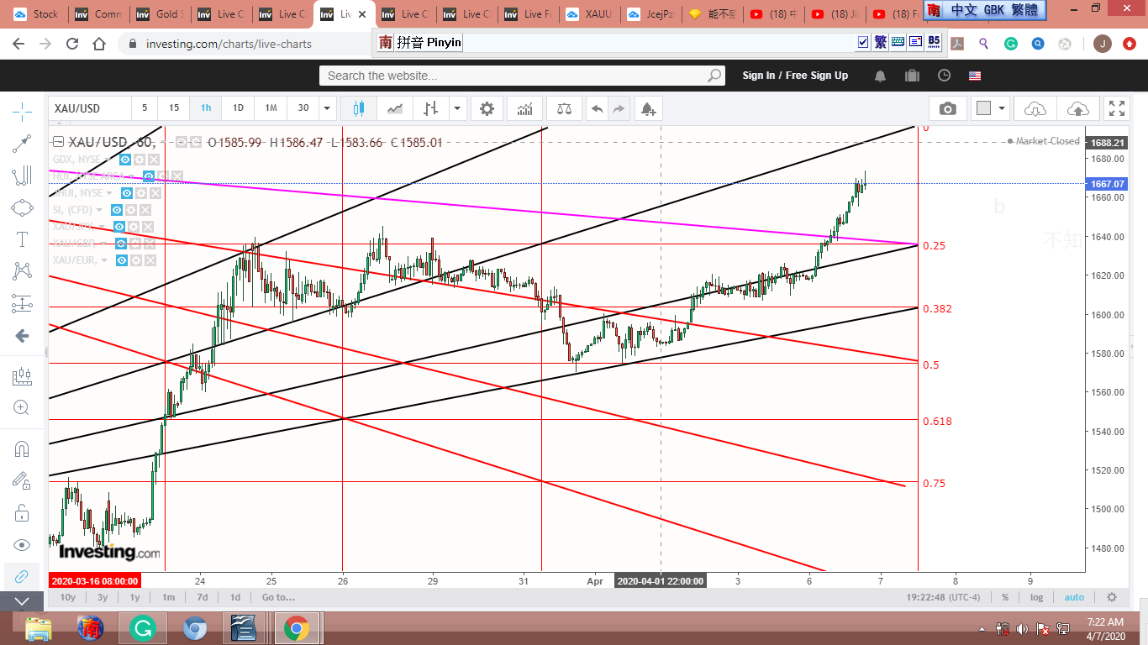Click the add alert bell icon
Image resolution: width=1148 pixels, height=645 pixels.
(x=647, y=108)
